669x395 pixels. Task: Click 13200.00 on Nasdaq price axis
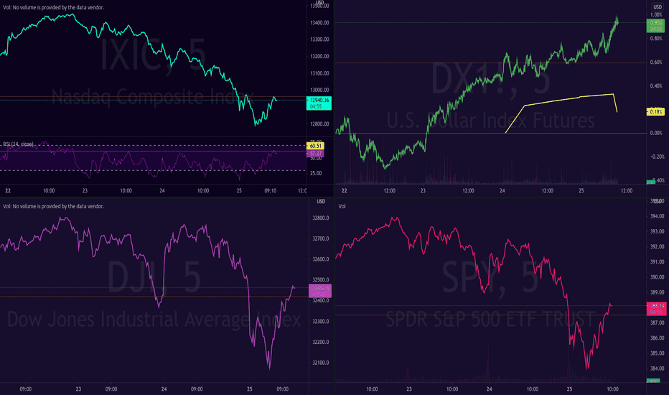pyautogui.click(x=319, y=56)
